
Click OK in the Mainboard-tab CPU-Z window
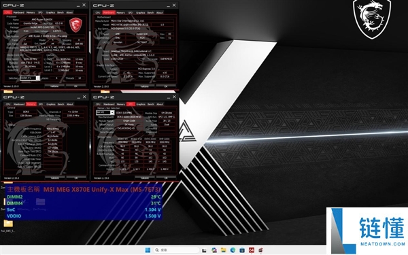pyautogui.click(x=166, y=86)
